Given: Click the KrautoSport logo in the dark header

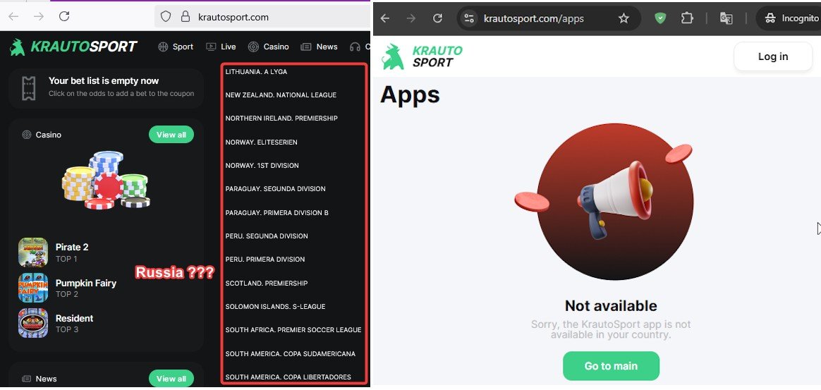Looking at the screenshot, I should [x=73, y=47].
